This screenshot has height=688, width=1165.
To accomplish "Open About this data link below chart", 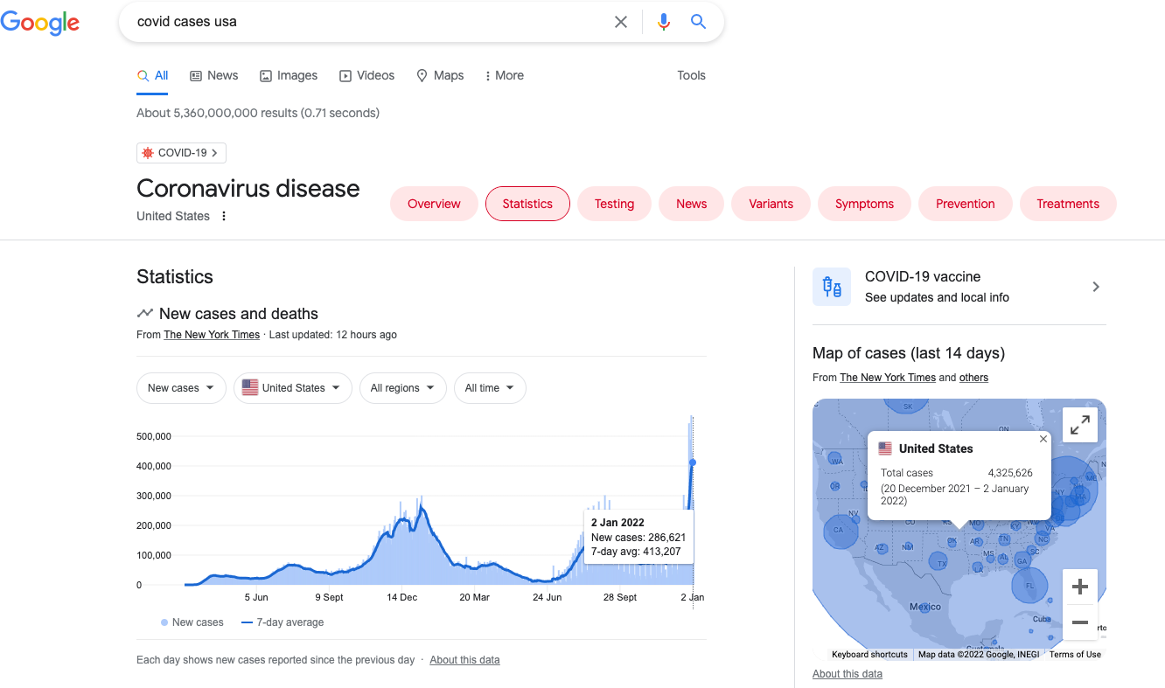I will click(464, 660).
